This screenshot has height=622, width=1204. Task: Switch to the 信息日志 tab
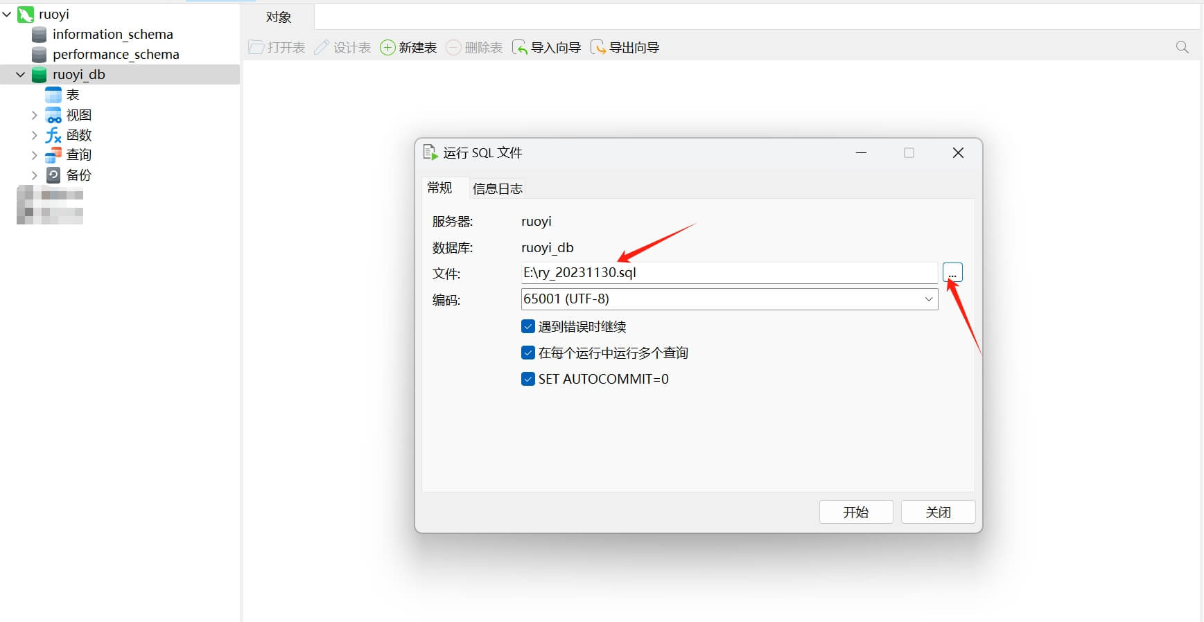pos(497,188)
